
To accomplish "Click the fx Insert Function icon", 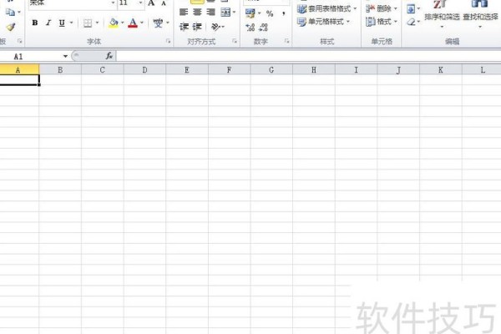I will coord(109,56).
